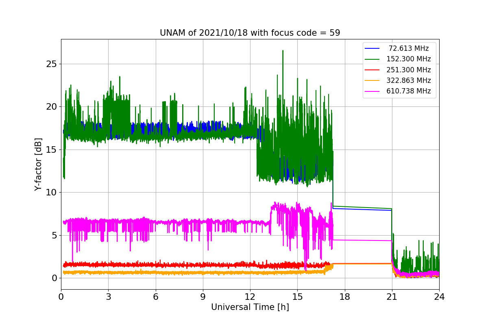Click x-axis tick label '12'

tap(250, 297)
